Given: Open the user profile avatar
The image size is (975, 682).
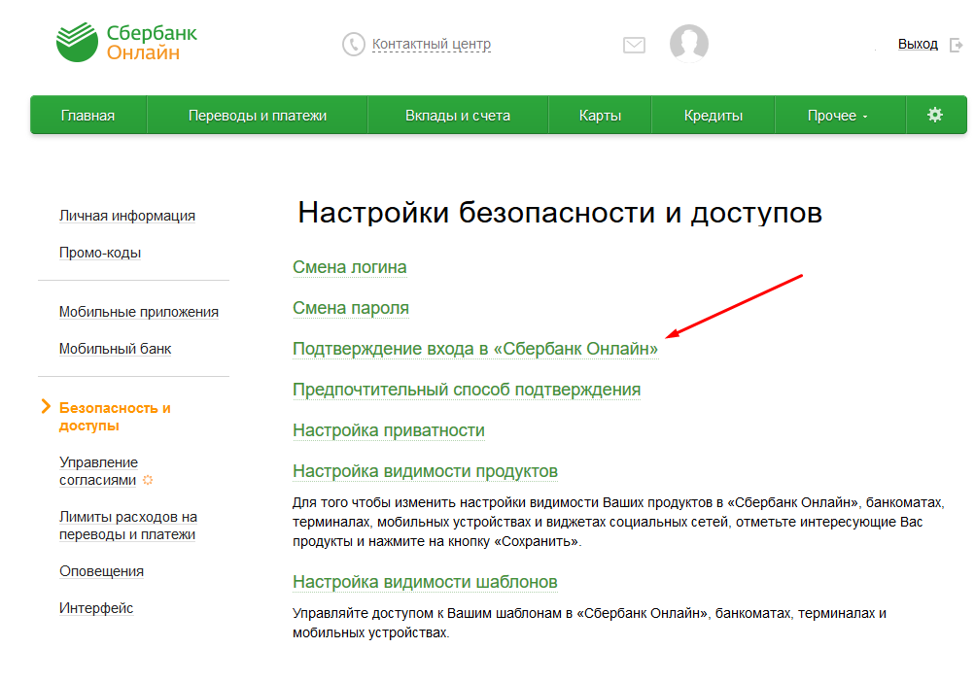Looking at the screenshot, I should [689, 44].
